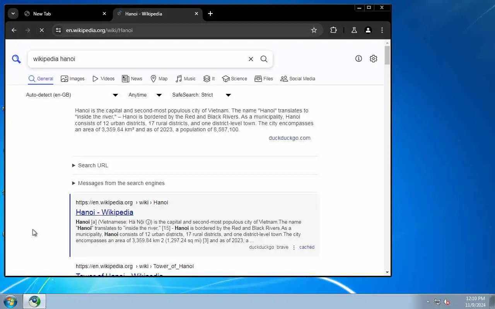The width and height of the screenshot is (495, 309).
Task: Click the Chromium taskbar button
Action: [34, 301]
